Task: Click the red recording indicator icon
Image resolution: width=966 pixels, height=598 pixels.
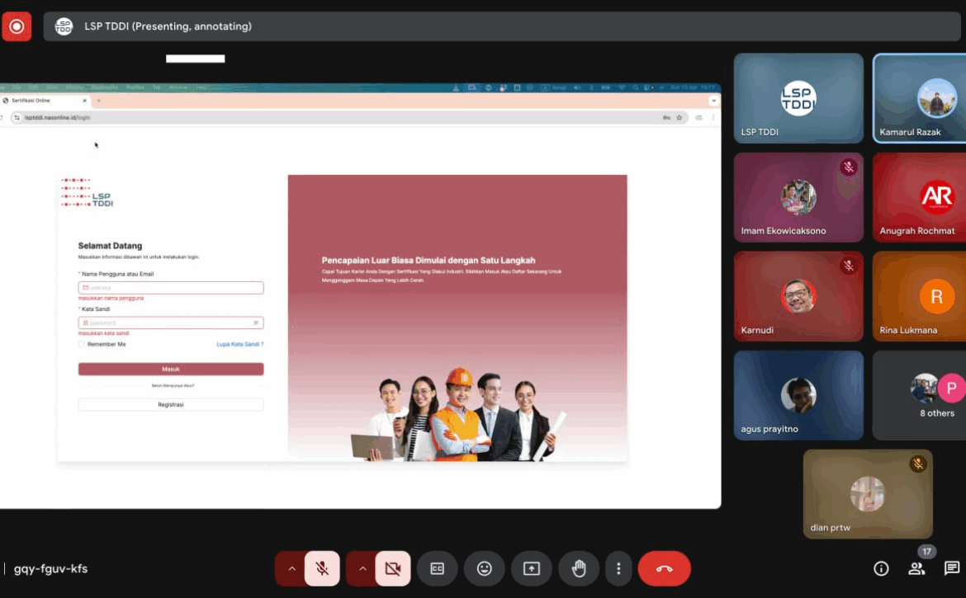Action: pyautogui.click(x=17, y=26)
